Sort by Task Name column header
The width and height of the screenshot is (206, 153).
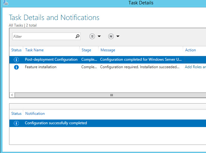pyautogui.click(x=34, y=50)
